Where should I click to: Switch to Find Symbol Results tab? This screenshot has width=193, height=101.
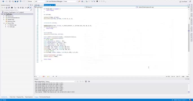[45, 97]
